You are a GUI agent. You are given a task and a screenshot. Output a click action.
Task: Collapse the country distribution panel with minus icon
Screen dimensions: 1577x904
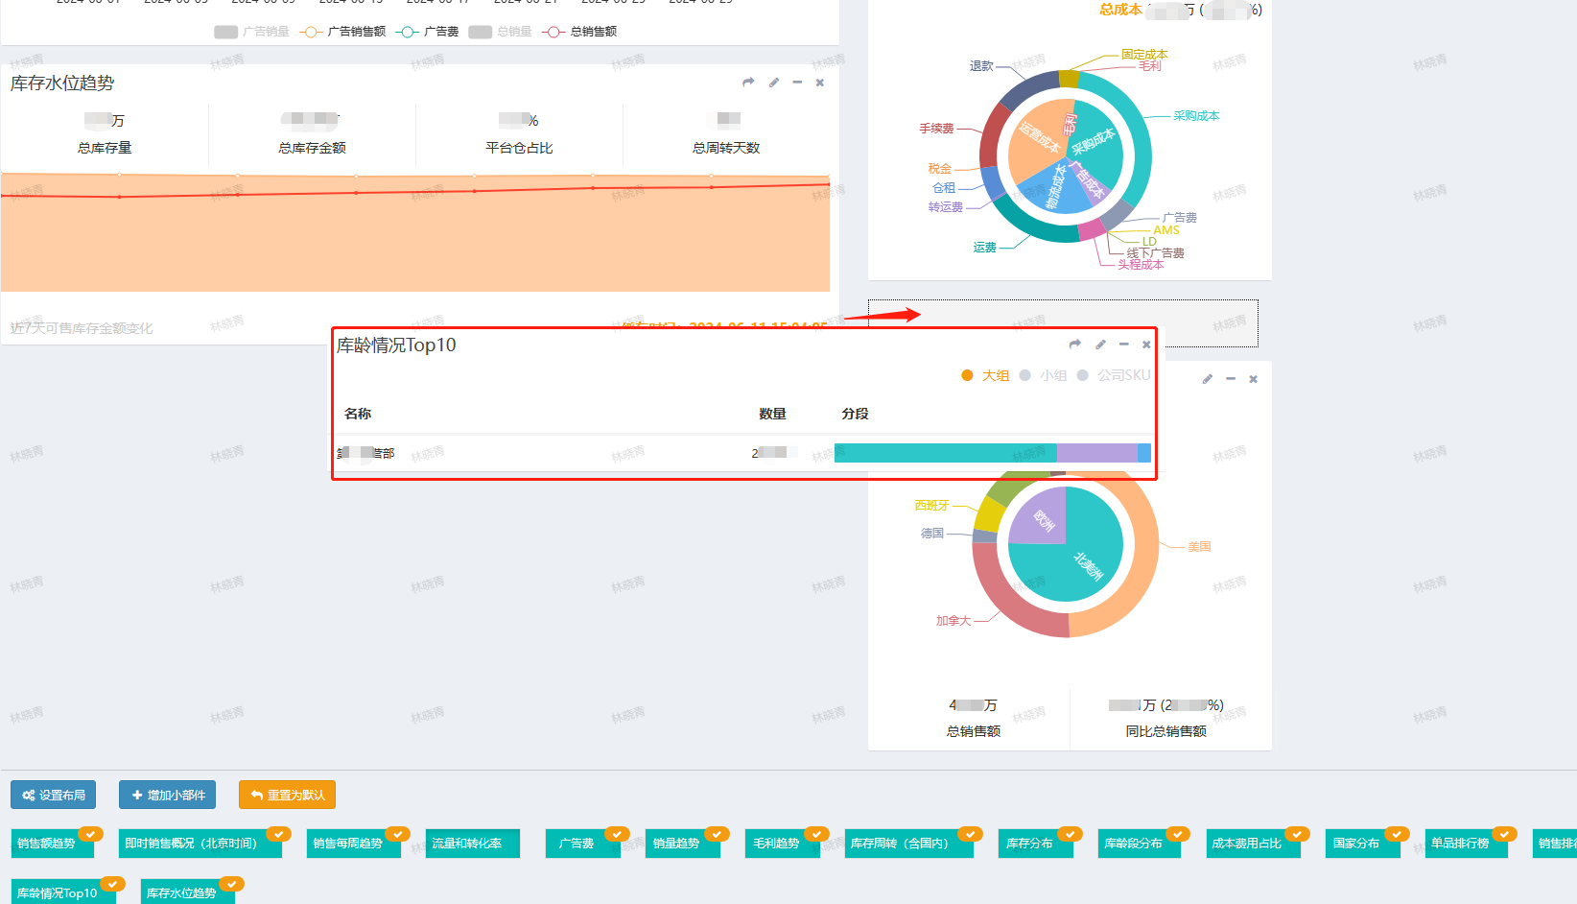click(x=1231, y=379)
